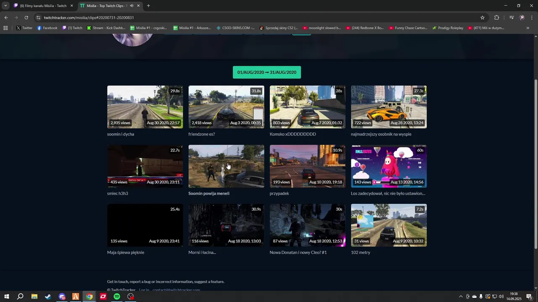The image size is (538, 302).
Task: Open File Explorer from the taskbar
Action: tap(34, 297)
